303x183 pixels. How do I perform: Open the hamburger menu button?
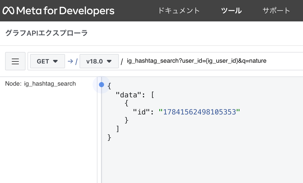click(15, 61)
